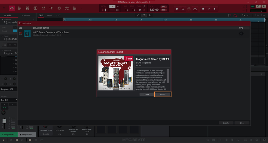Screen dimensions: 268x143
Task: Close the Expansions window
Action: [242, 123]
